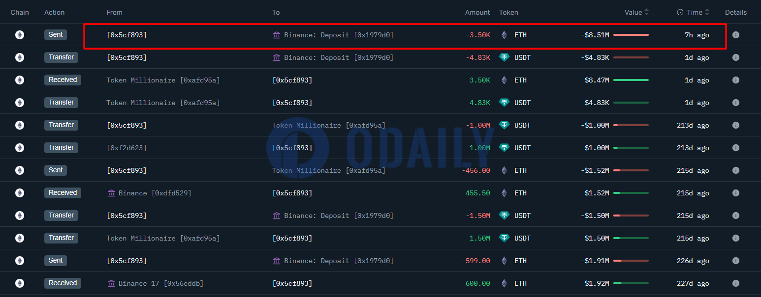Image resolution: width=761 pixels, height=297 pixels.
Task: Click Transfer badge on 1.00M USDT received row
Action: coord(61,148)
